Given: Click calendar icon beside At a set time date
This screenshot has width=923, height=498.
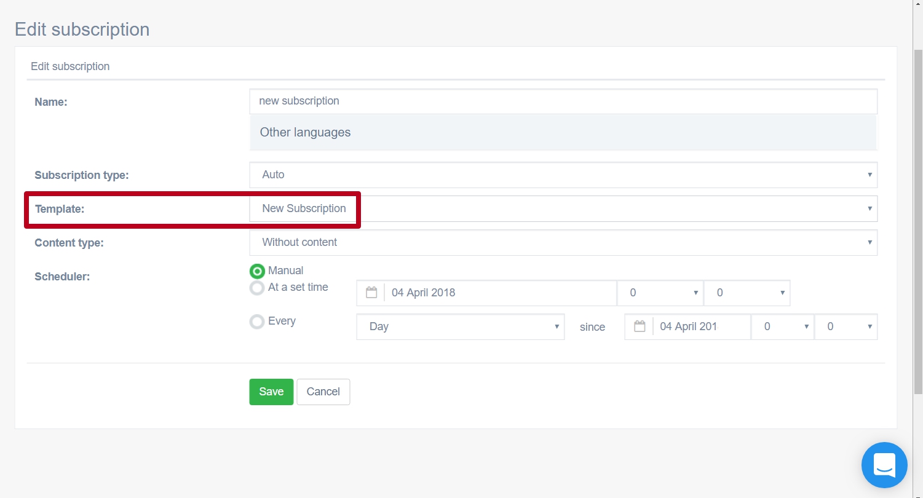Looking at the screenshot, I should [x=371, y=293].
